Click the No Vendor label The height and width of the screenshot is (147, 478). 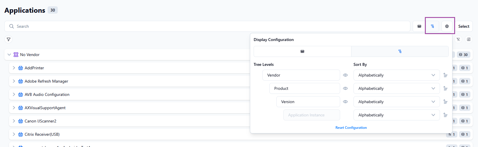tap(30, 55)
